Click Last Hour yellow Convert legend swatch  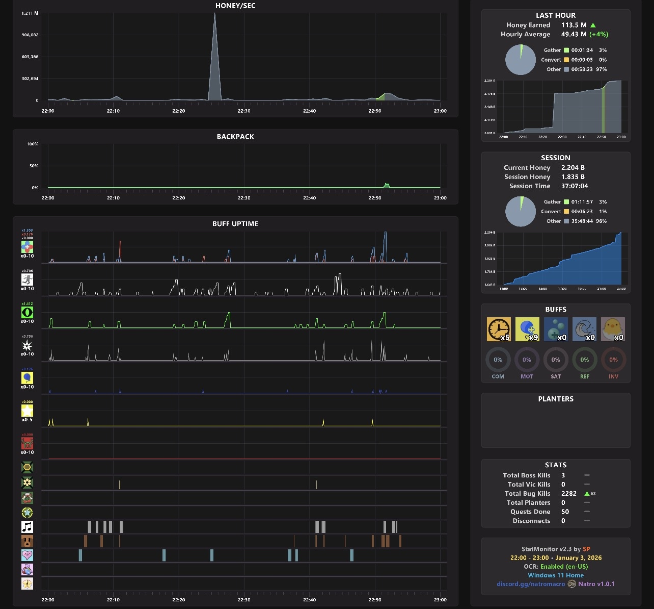pyautogui.click(x=566, y=60)
